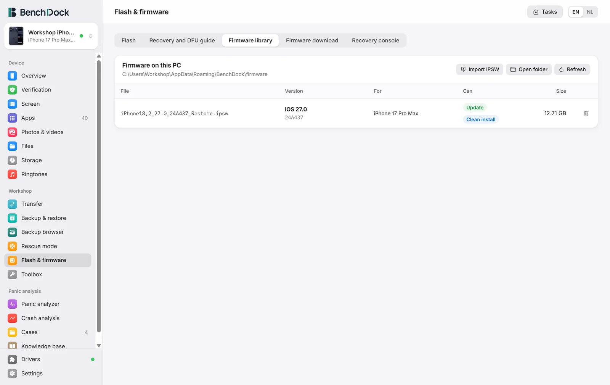
Task: Open Knowledge base in sidebar
Action: [48, 346]
